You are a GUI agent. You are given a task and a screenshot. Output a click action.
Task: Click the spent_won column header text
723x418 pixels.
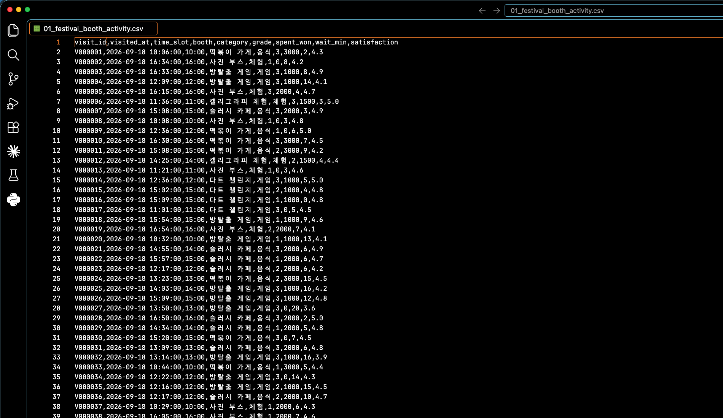293,42
